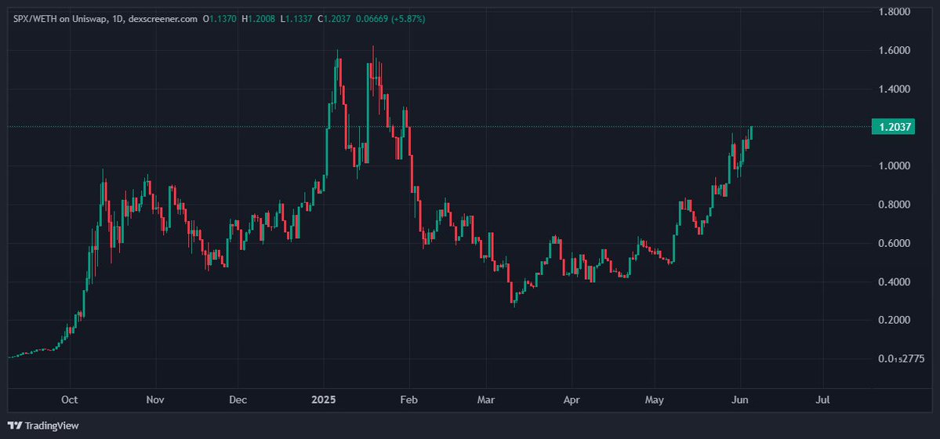Screen dimensions: 940x439
Task: Click the change value 0.06669 (+5.87%)
Action: pos(390,19)
